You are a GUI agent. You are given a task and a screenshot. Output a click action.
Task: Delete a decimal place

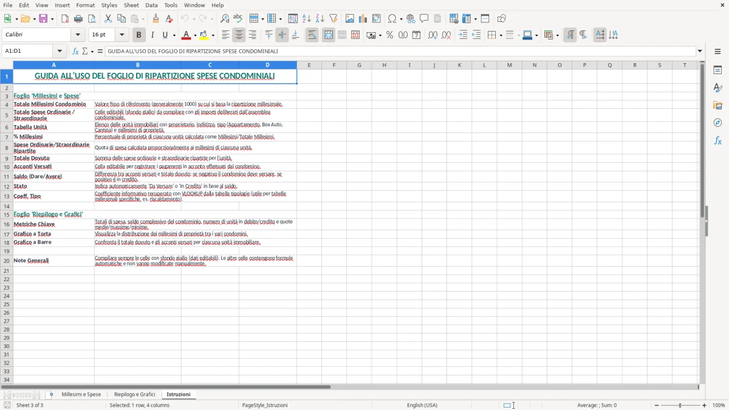click(x=446, y=35)
